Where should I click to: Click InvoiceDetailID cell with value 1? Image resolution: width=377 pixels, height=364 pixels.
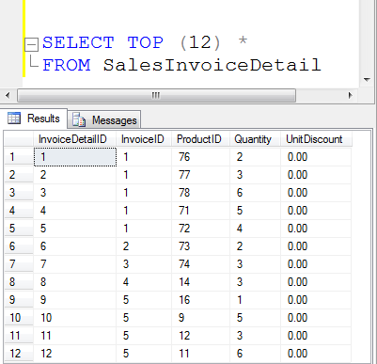(75, 157)
